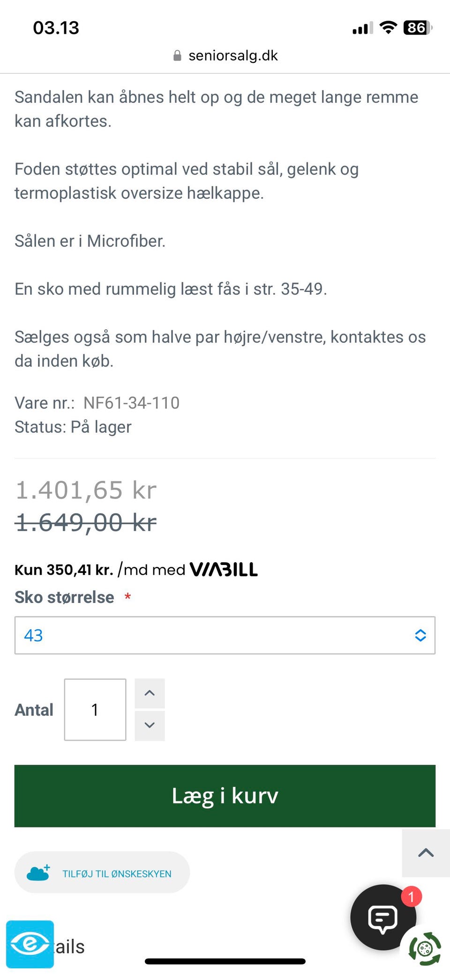Tap the ViaBill monthly payment text

tap(99, 570)
